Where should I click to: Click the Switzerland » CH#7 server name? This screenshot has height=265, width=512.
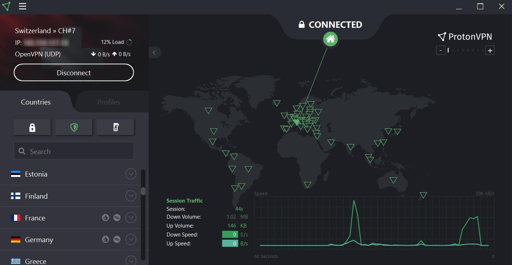coord(45,31)
